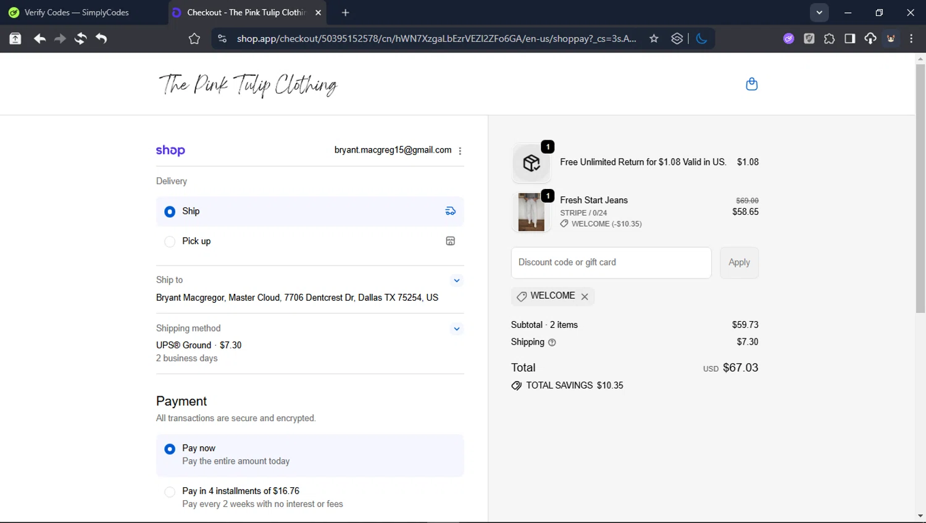Click the shipping cost $7.30 in order summary

(x=748, y=342)
